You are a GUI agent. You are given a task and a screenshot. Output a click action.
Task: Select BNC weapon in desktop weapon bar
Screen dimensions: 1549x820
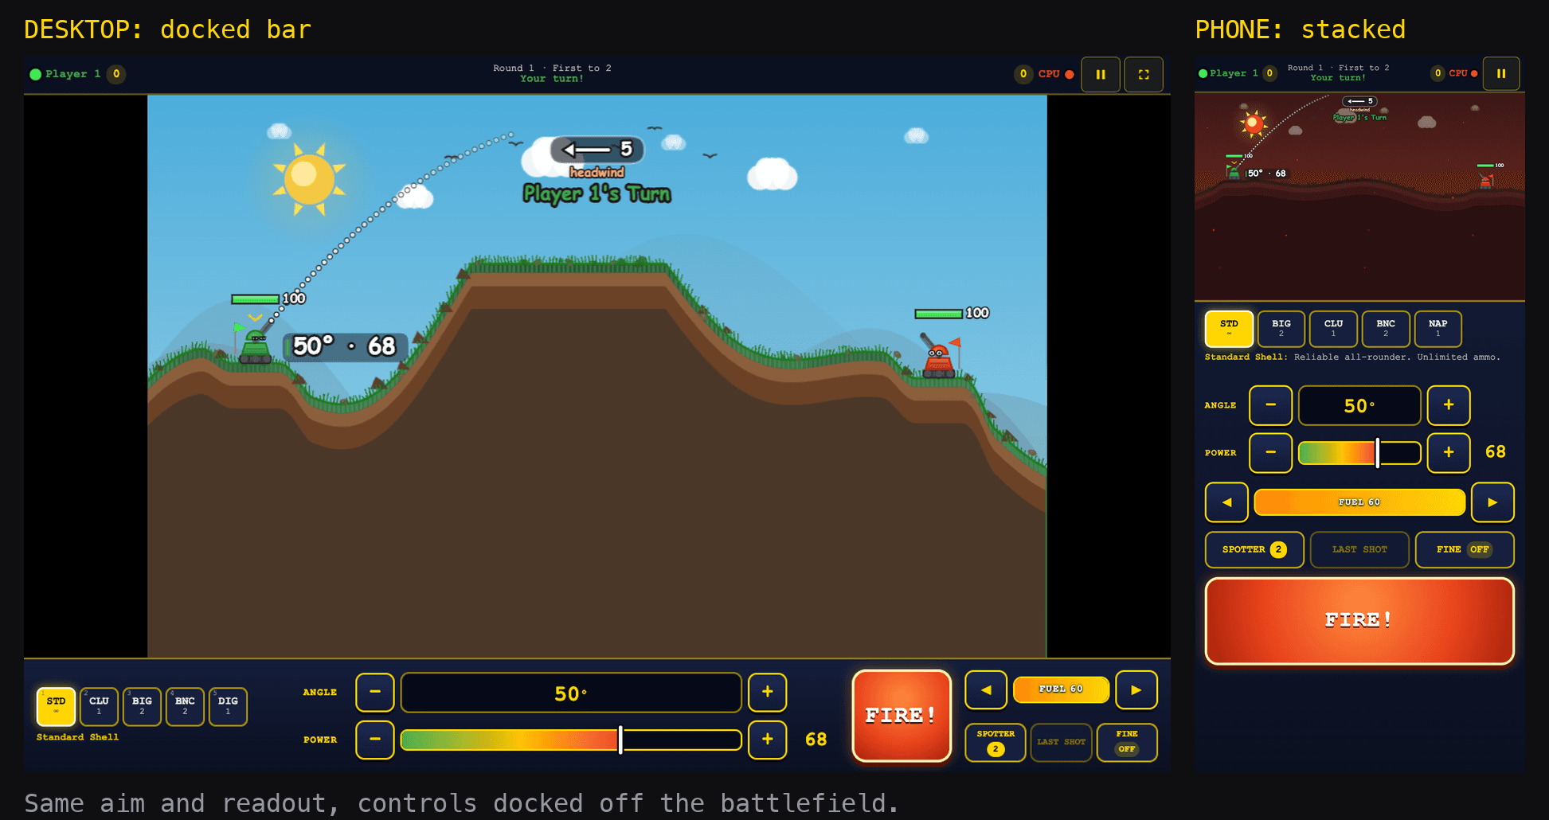pos(185,706)
